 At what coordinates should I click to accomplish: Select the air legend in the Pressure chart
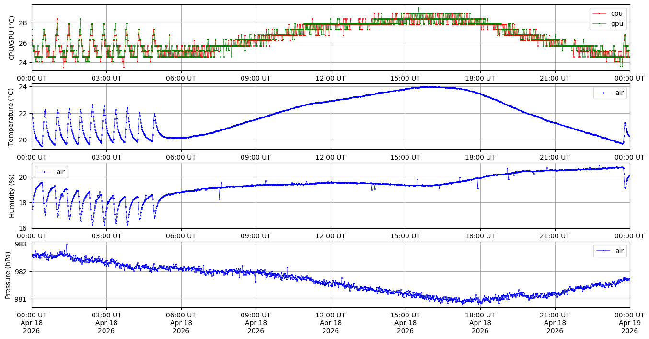point(620,251)
